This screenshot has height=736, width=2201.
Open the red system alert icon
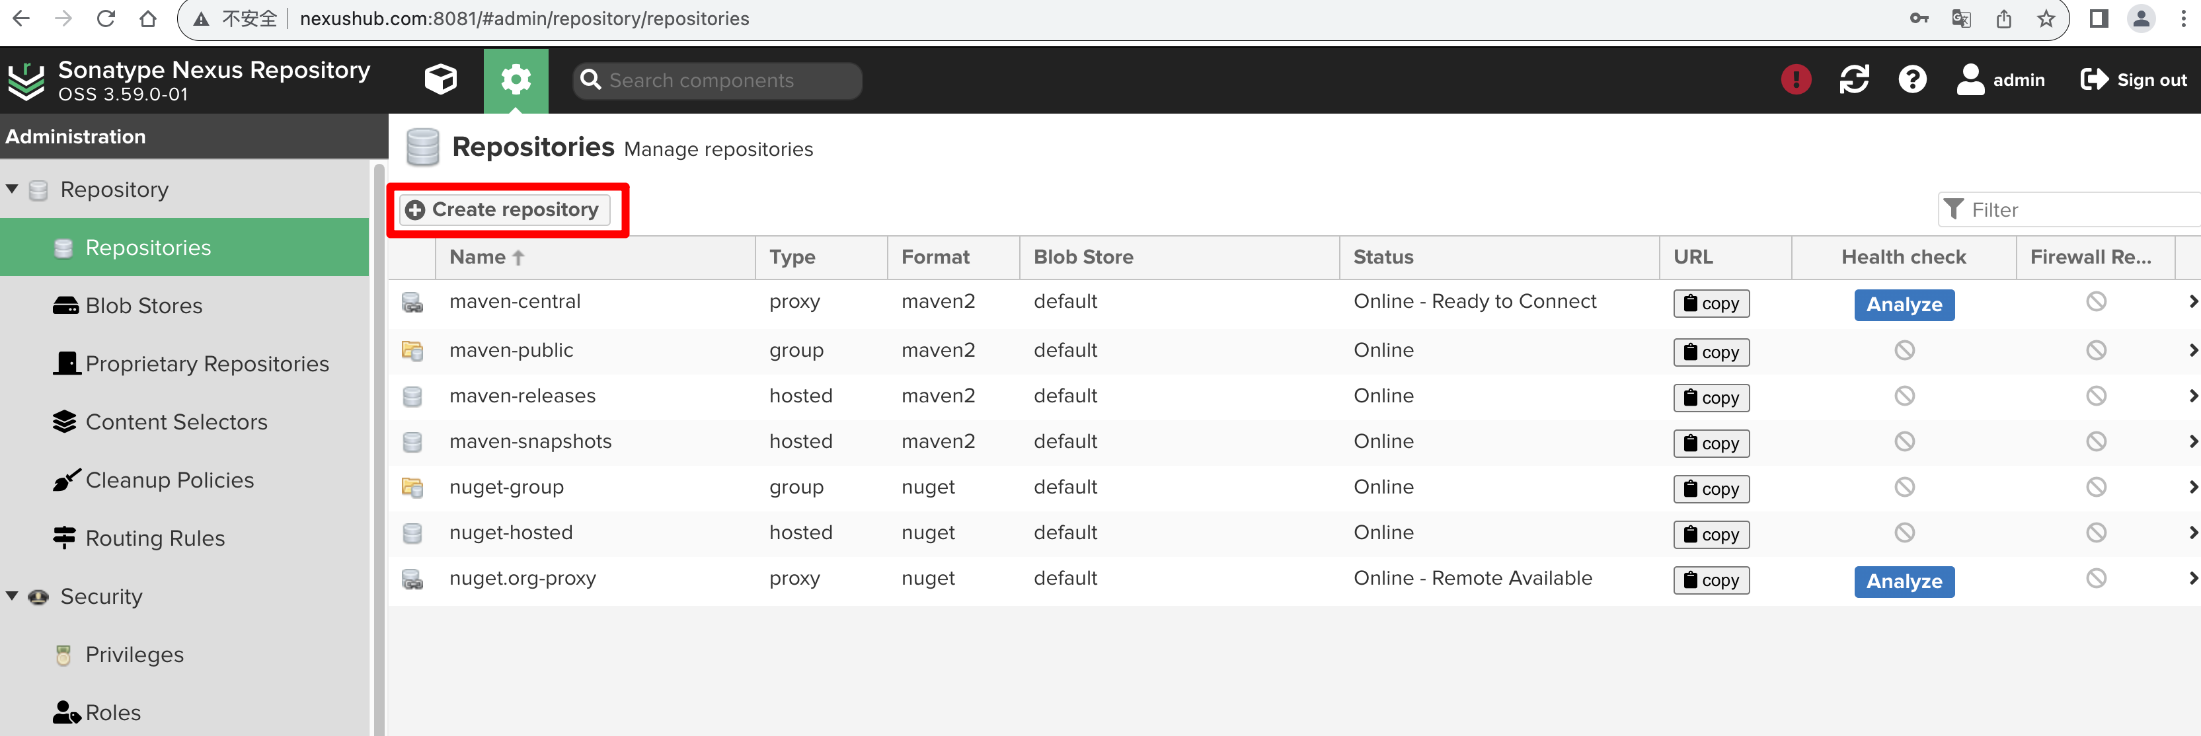point(1795,79)
